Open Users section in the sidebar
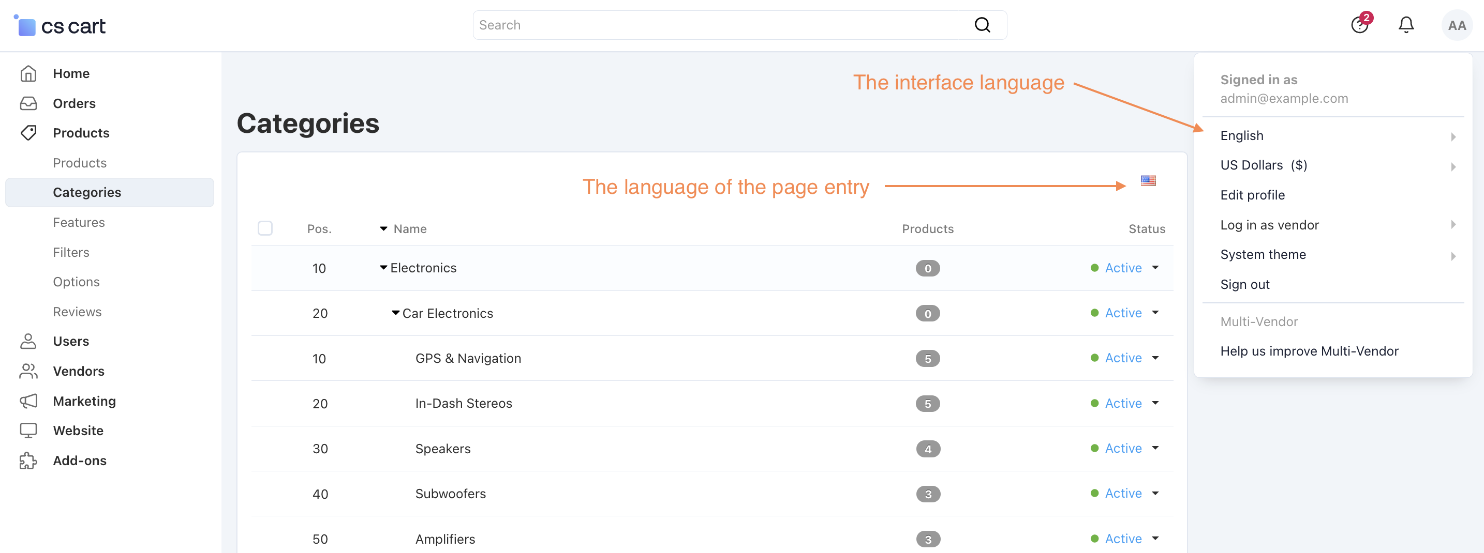The image size is (1484, 553). pyautogui.click(x=71, y=341)
